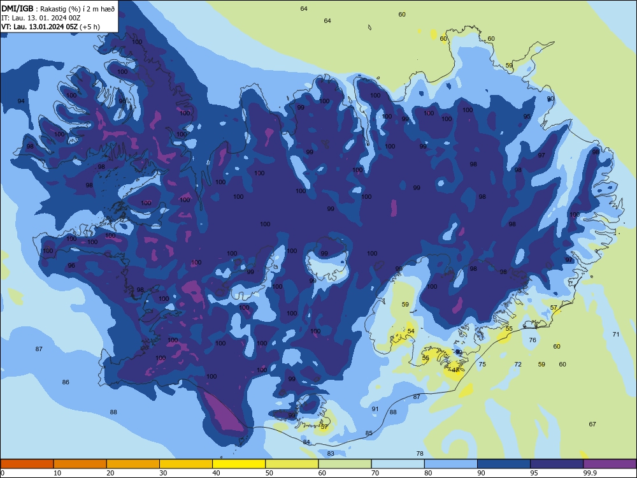This screenshot has width=637, height=478.
Task: Click the purple above-99.9 legend swatch
Action: click(x=610, y=464)
